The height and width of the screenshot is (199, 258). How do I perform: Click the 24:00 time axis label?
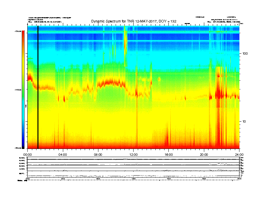click(x=239, y=155)
